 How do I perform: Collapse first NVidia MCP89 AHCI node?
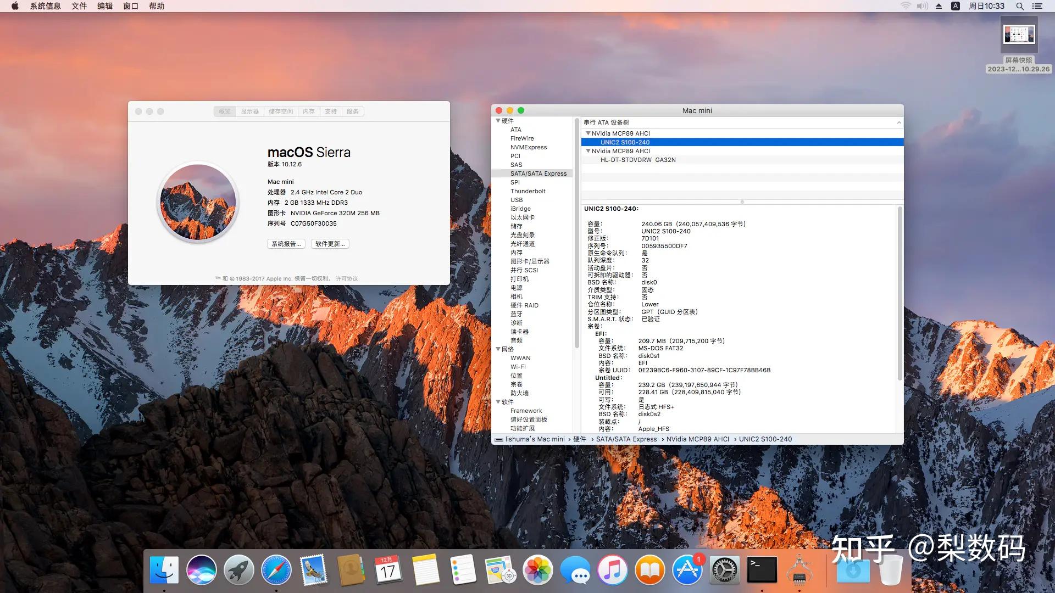(588, 133)
